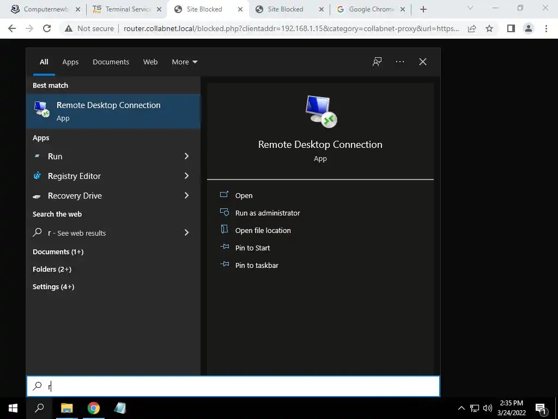Click the taskbar search magnifier icon
The width and height of the screenshot is (558, 419).
click(39, 408)
